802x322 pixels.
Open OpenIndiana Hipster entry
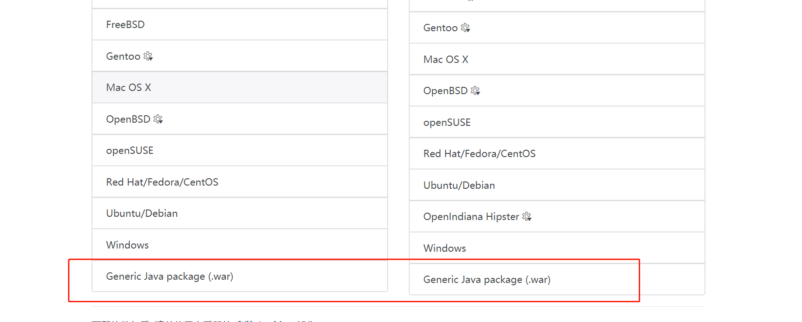point(557,216)
